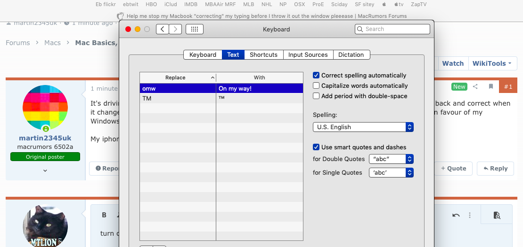Screen dimensions: 523x247
Task: Click With column header
Action: coord(260,77)
